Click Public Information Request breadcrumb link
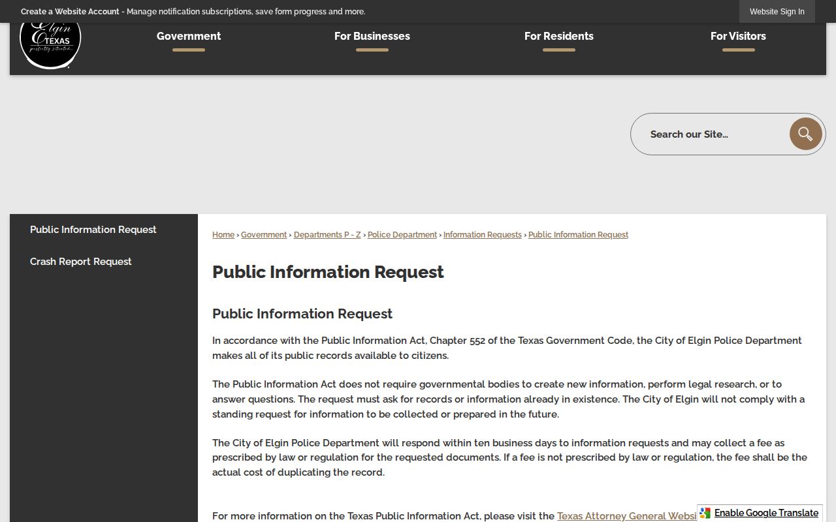The height and width of the screenshot is (522, 836). 578,235
